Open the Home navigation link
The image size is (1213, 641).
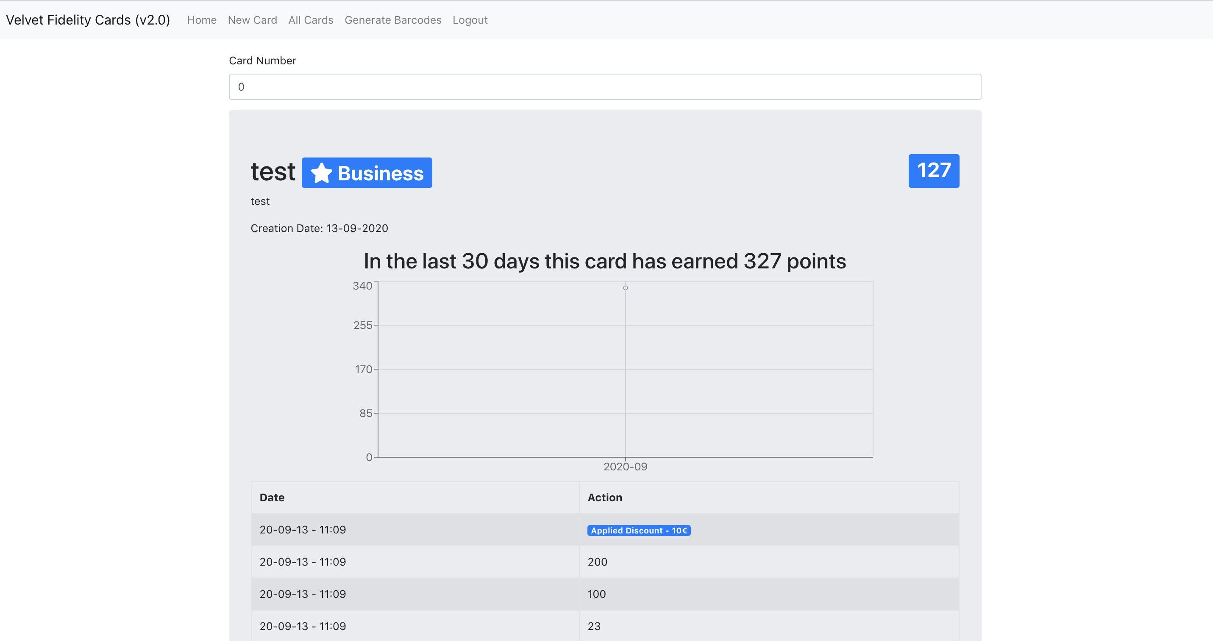[202, 20]
